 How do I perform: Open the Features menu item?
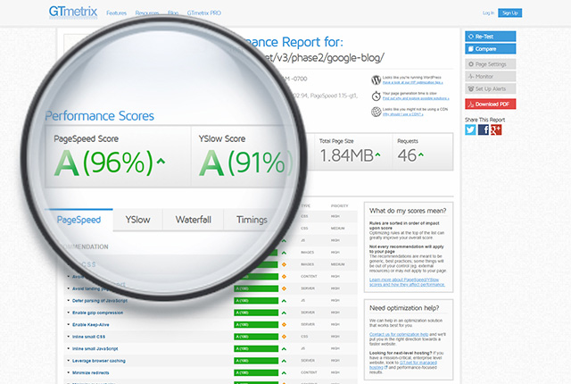tap(116, 14)
